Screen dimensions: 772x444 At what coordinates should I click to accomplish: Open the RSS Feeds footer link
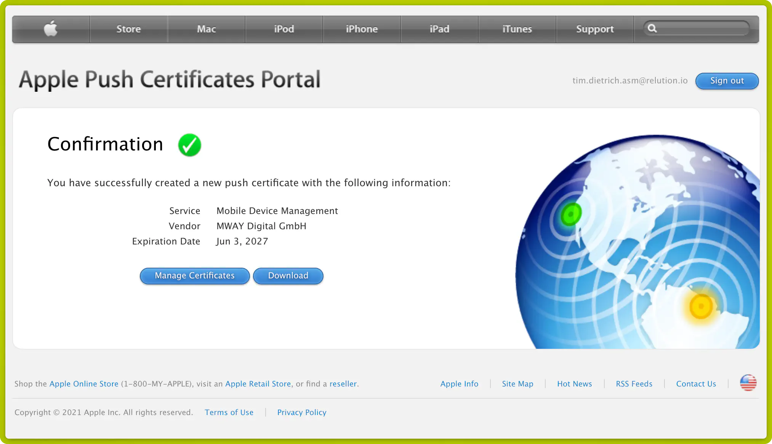click(x=634, y=384)
